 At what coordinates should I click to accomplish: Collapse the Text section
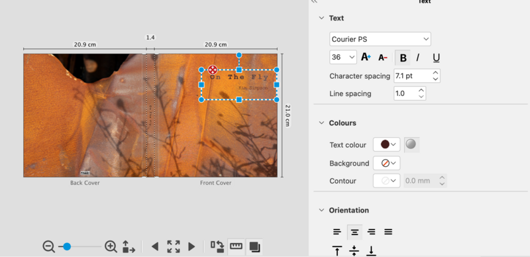[x=321, y=19]
